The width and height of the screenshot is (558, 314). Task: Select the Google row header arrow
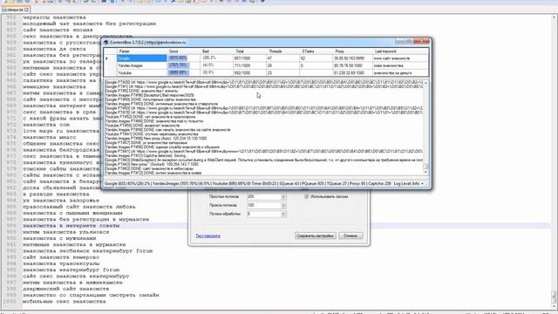[x=106, y=58]
